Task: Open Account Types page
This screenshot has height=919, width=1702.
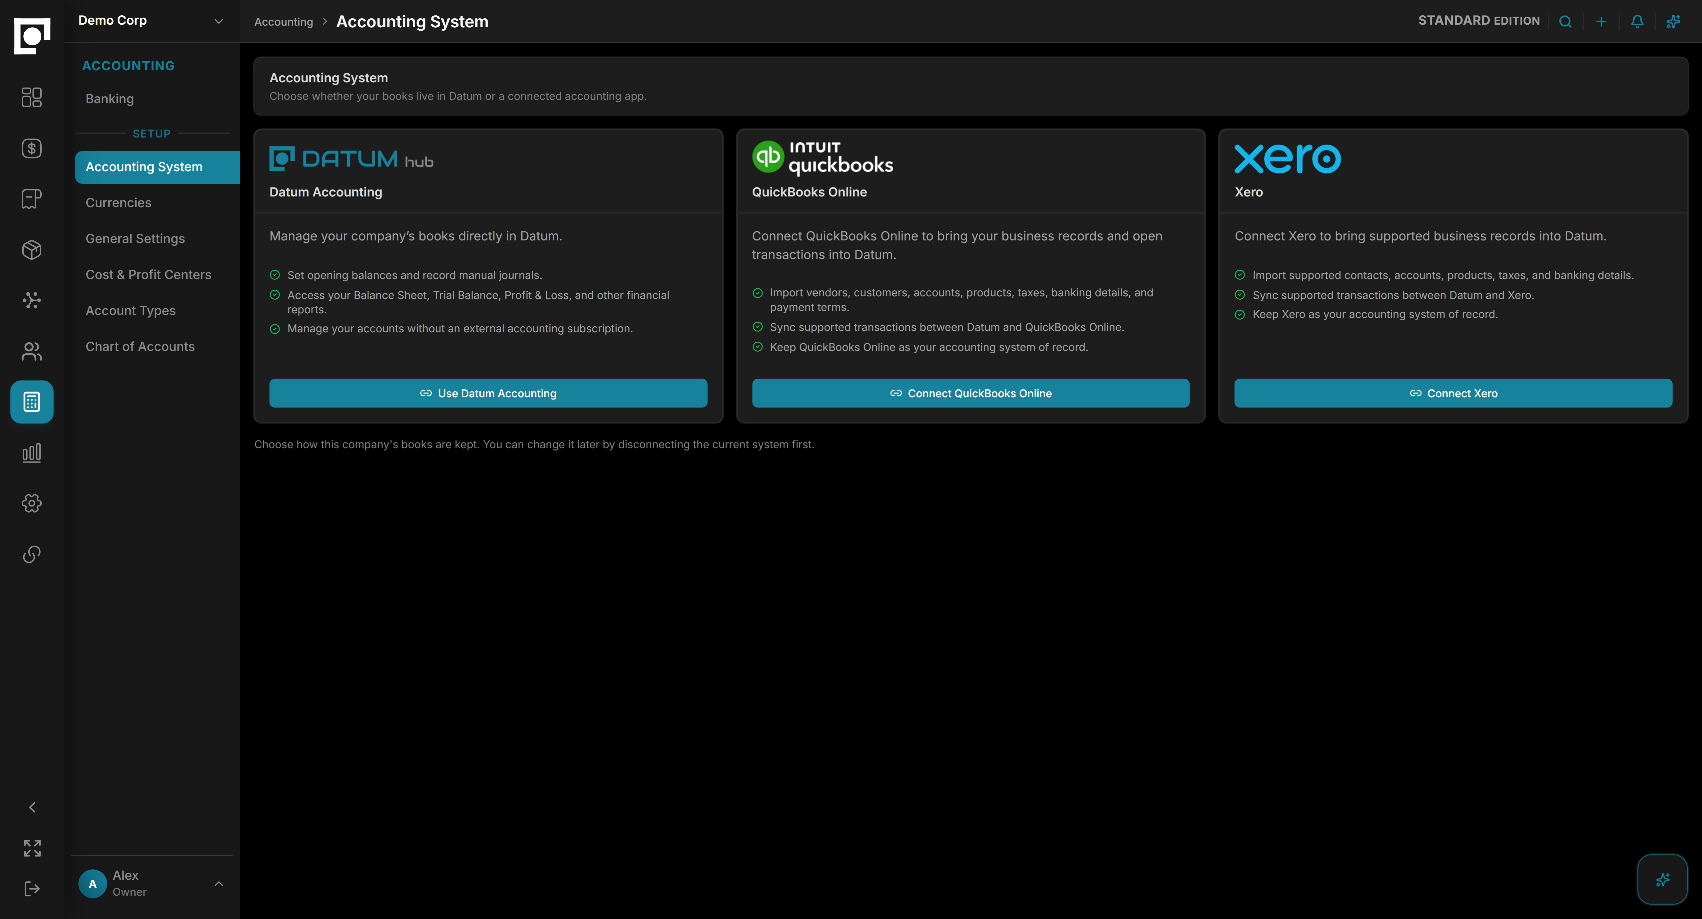Action: pos(130,310)
